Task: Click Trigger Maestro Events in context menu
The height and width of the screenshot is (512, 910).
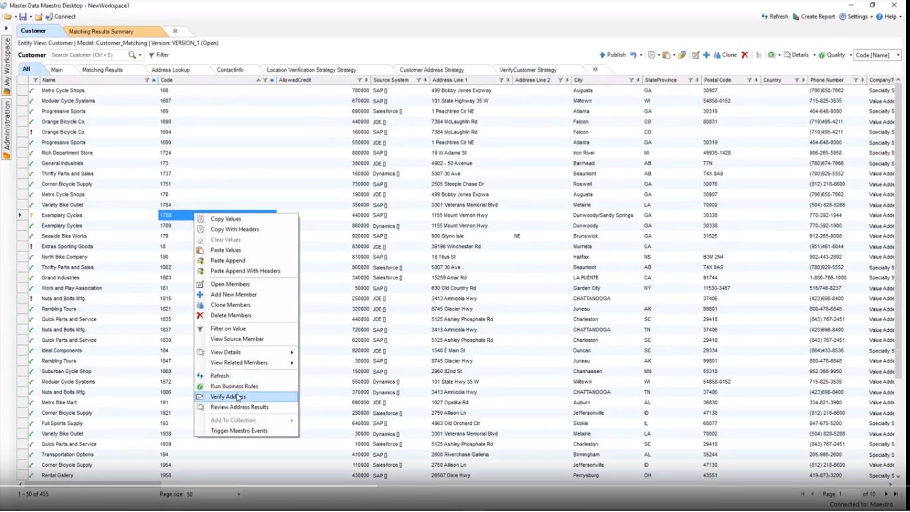Action: [239, 431]
